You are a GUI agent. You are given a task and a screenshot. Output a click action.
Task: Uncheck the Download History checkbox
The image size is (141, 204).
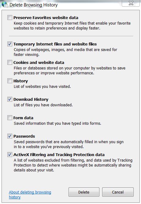click(x=10, y=100)
